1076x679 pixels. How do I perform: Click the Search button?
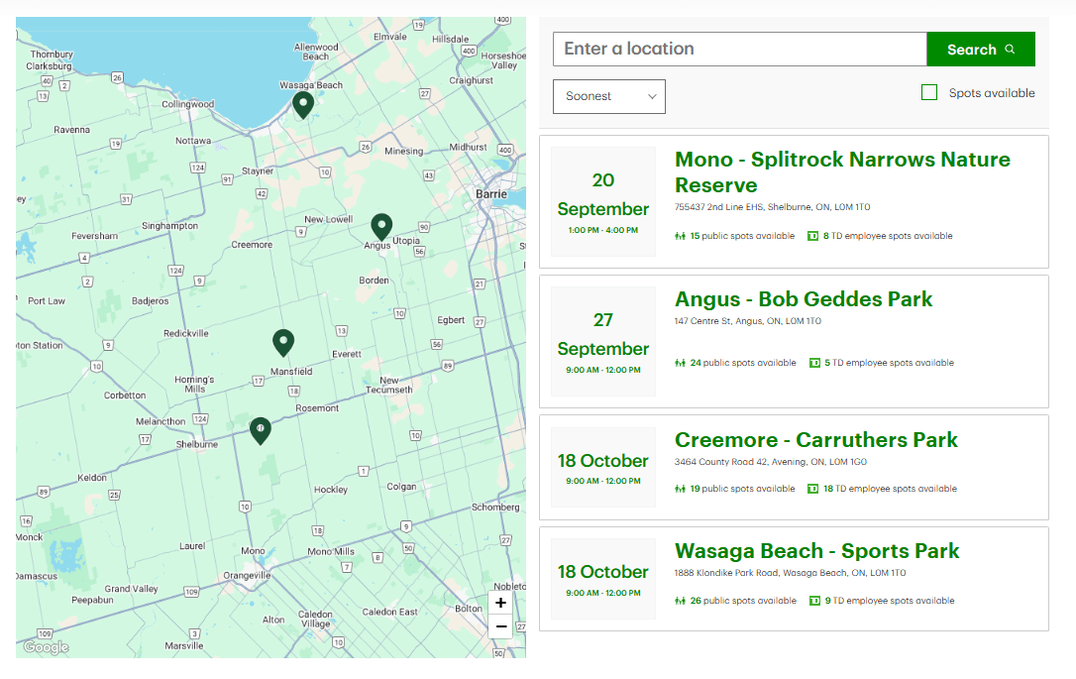(980, 50)
